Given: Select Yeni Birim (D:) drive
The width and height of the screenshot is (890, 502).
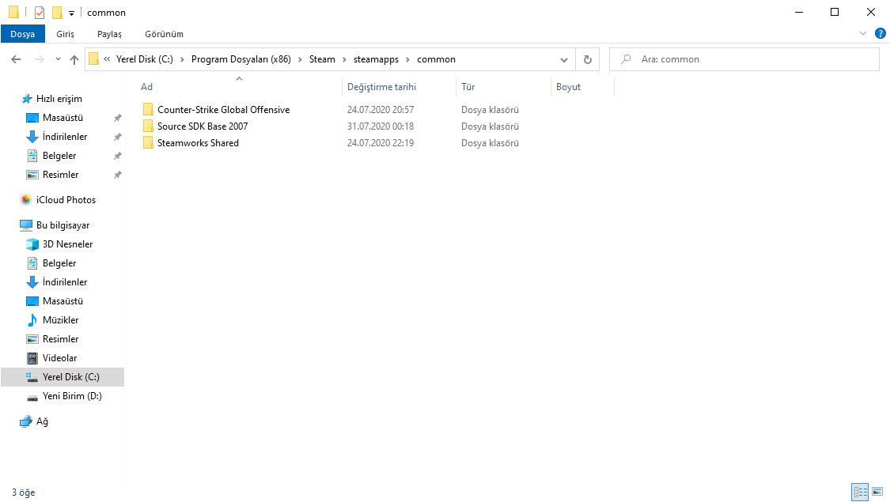Looking at the screenshot, I should [72, 396].
